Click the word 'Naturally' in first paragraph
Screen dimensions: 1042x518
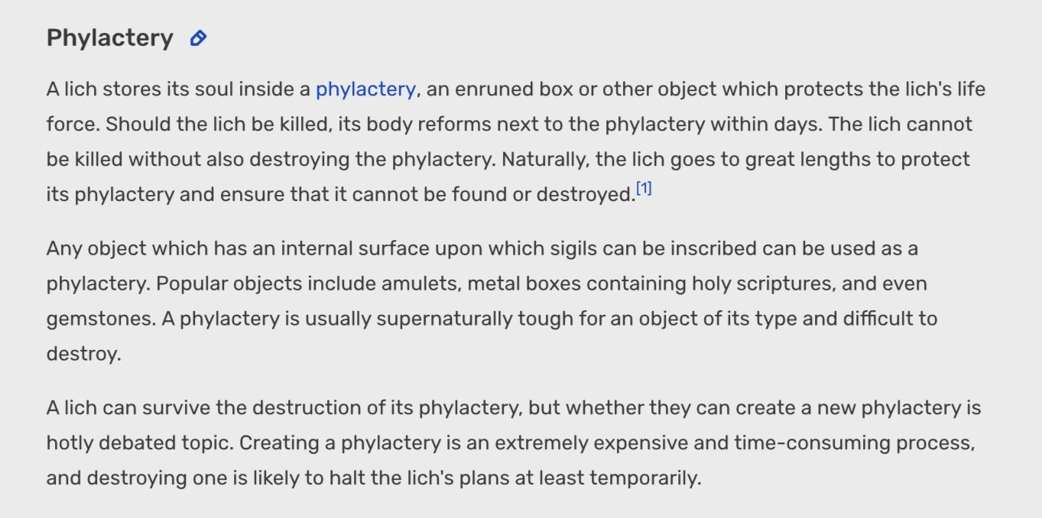pos(544,160)
